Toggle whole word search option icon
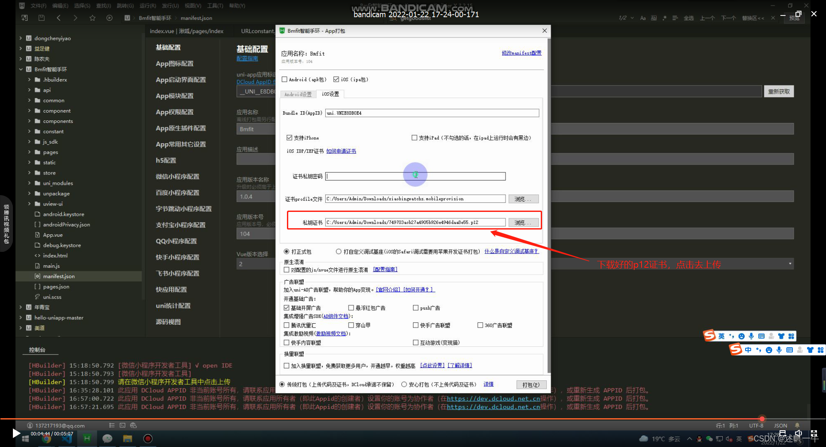 (x=654, y=18)
